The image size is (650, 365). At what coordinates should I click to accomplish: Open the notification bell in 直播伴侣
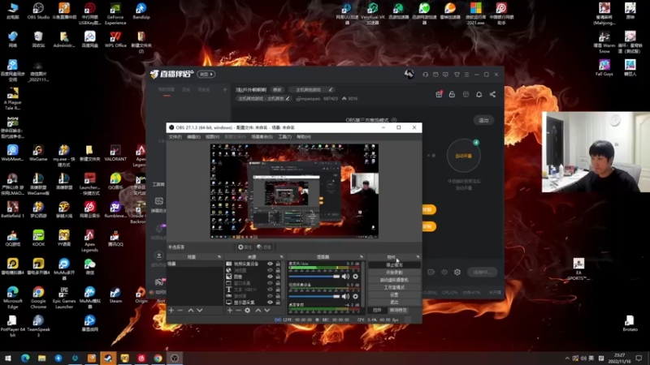(x=479, y=94)
